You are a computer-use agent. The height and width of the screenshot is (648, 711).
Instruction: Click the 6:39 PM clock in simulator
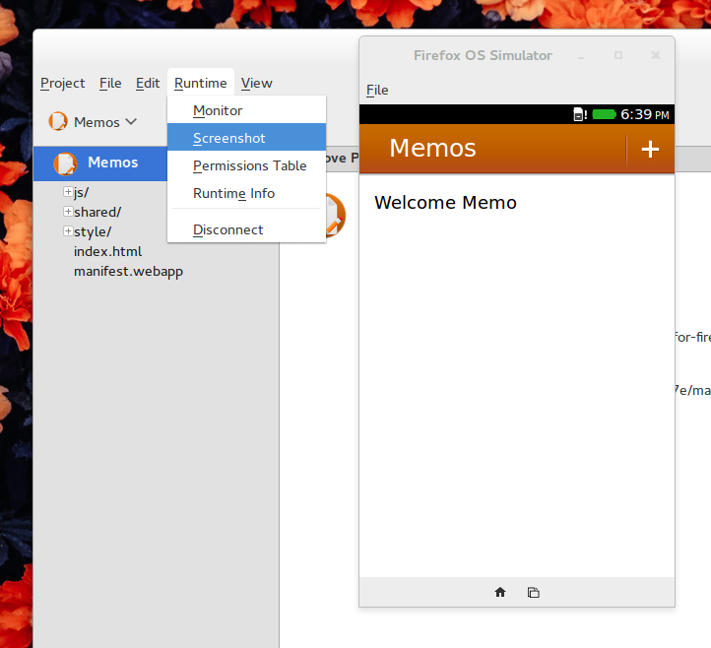click(x=645, y=114)
